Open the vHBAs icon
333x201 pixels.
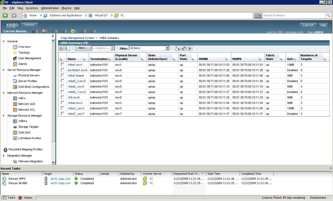pos(15,121)
